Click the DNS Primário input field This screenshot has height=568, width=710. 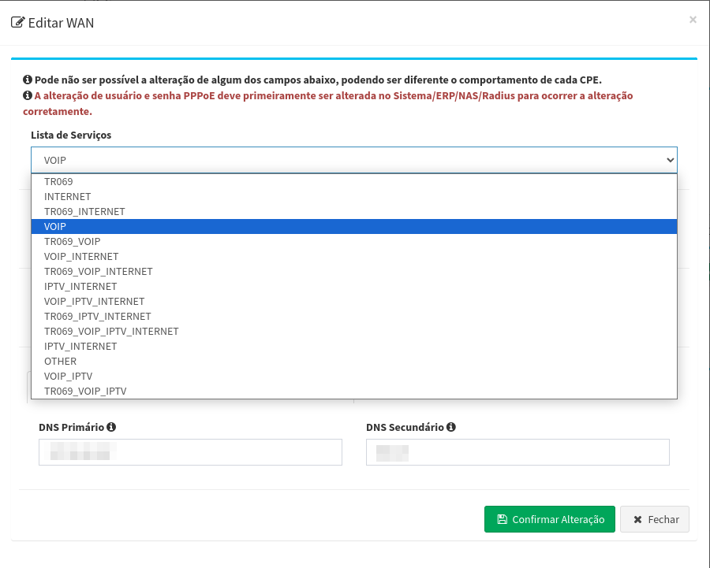click(190, 452)
